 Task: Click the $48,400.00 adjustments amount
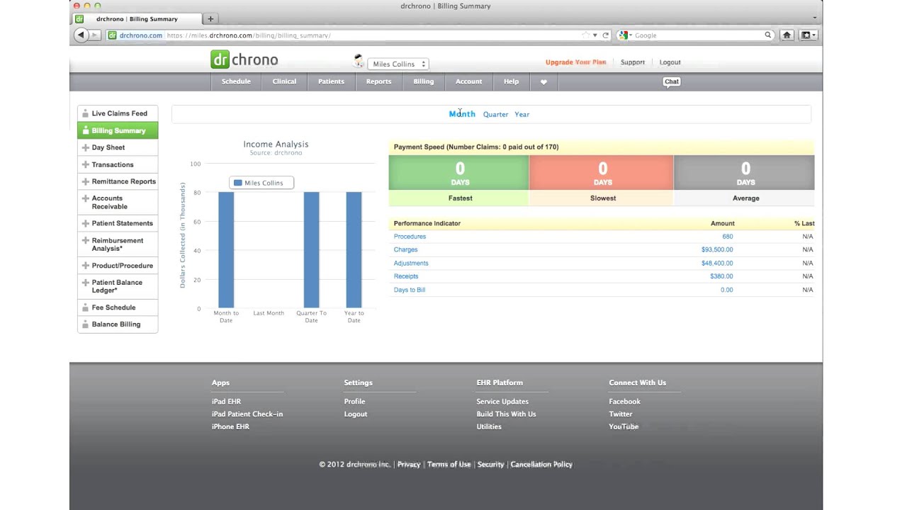pyautogui.click(x=717, y=263)
